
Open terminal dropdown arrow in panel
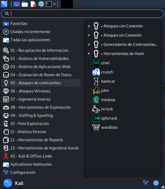point(54,4)
